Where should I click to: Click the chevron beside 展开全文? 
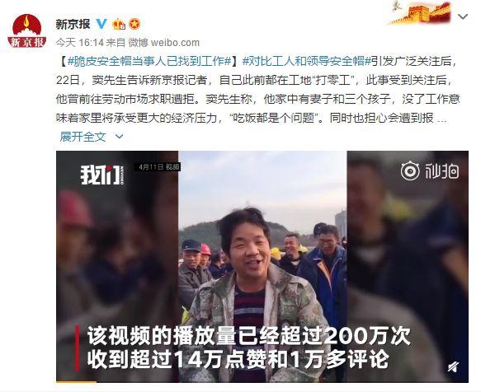(x=119, y=137)
